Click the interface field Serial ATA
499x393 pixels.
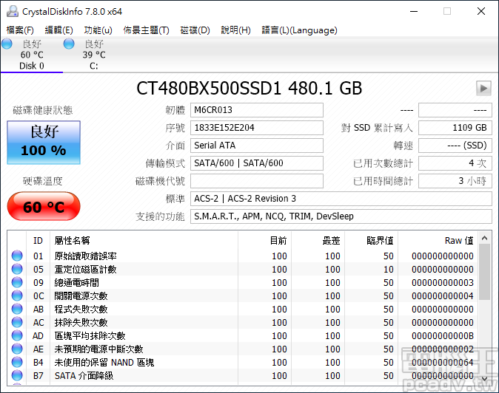(x=257, y=146)
